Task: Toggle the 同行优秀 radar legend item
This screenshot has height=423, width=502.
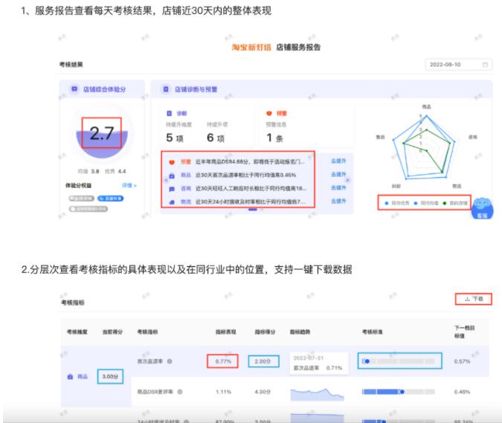Action: (397, 203)
